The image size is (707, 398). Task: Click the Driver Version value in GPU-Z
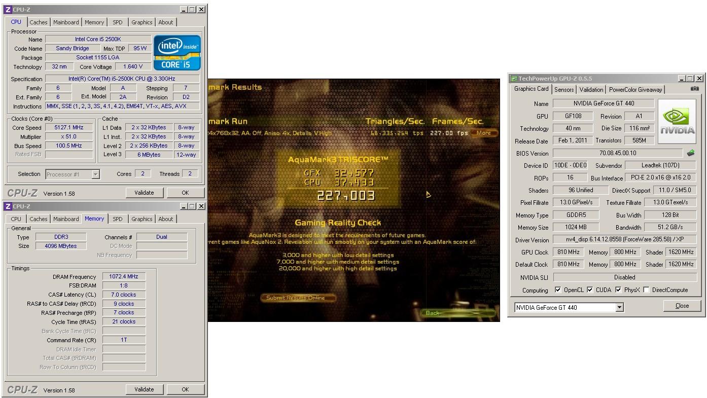click(625, 240)
